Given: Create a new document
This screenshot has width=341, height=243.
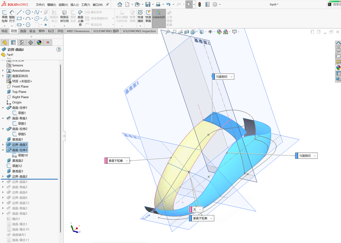Looking at the screenshot, I should pyautogui.click(x=127, y=4).
